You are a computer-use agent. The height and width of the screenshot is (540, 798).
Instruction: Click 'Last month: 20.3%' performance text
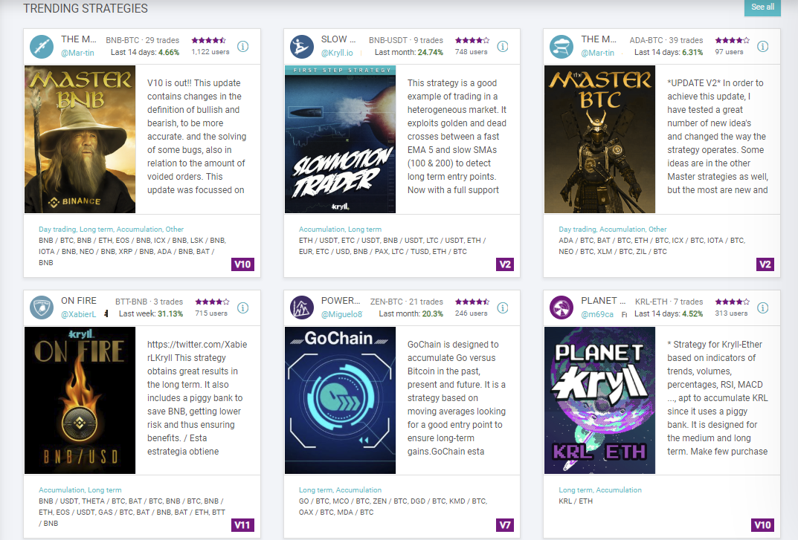tap(411, 313)
